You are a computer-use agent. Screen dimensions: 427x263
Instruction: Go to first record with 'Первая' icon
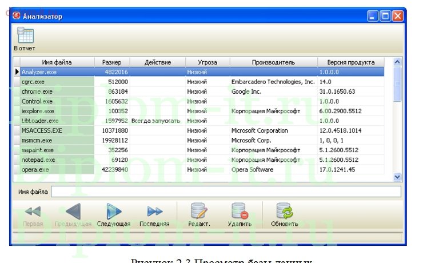(33, 212)
